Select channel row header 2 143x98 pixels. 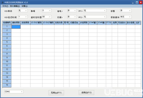click(x=7, y=31)
